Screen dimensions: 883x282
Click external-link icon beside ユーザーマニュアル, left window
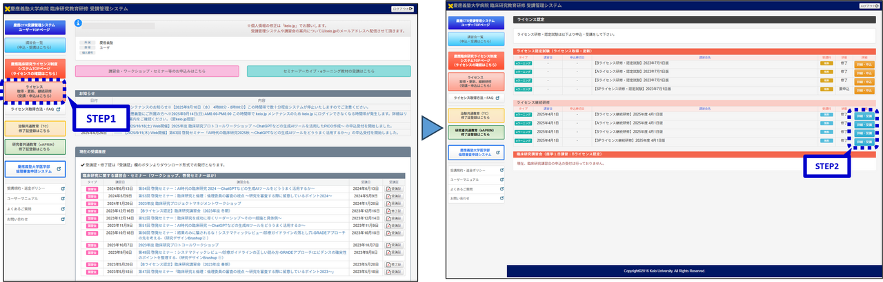point(63,198)
